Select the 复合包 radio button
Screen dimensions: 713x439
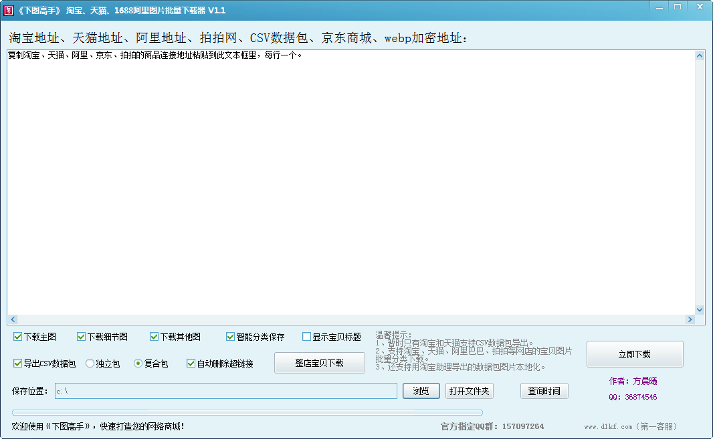(137, 363)
